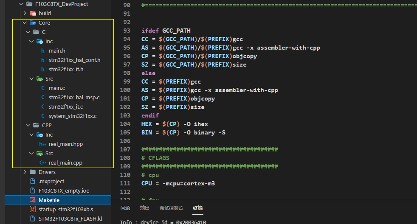Click the Drivers folder icon
417x224 pixels.
(x=33, y=172)
